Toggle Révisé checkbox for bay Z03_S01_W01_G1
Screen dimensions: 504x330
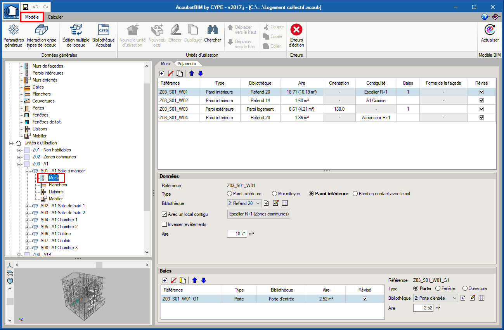pyautogui.click(x=365, y=299)
